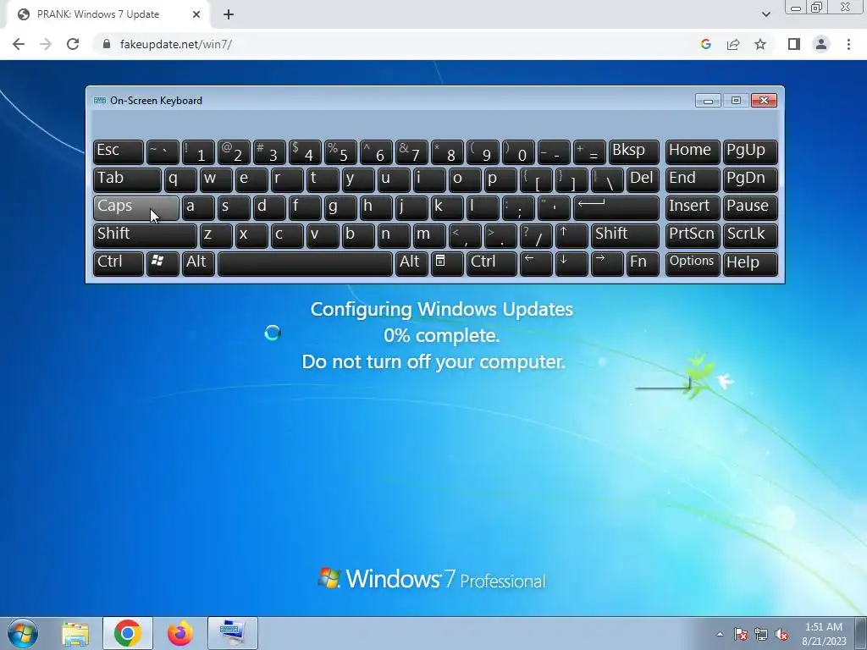
Task: Click the Chrome taskbar icon
Action: 127,633
